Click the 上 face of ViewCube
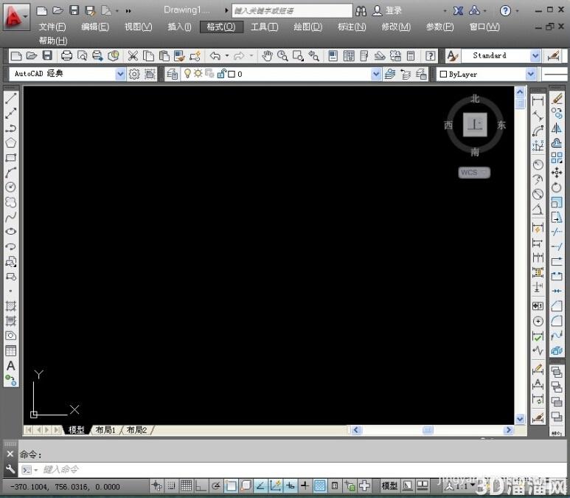The height and width of the screenshot is (498, 570). click(475, 125)
